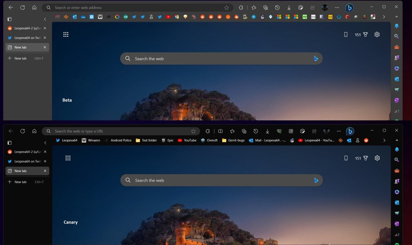Viewport: 412px width, 245px height.
Task: Open the Winaero bookmark
Action: pyautogui.click(x=91, y=140)
